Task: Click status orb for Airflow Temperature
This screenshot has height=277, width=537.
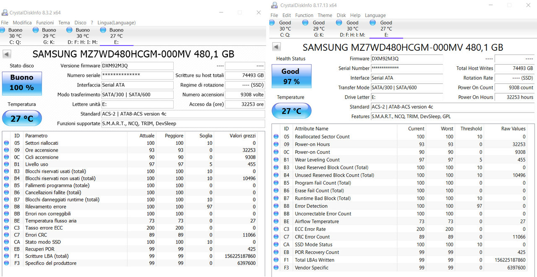Action: point(276,221)
